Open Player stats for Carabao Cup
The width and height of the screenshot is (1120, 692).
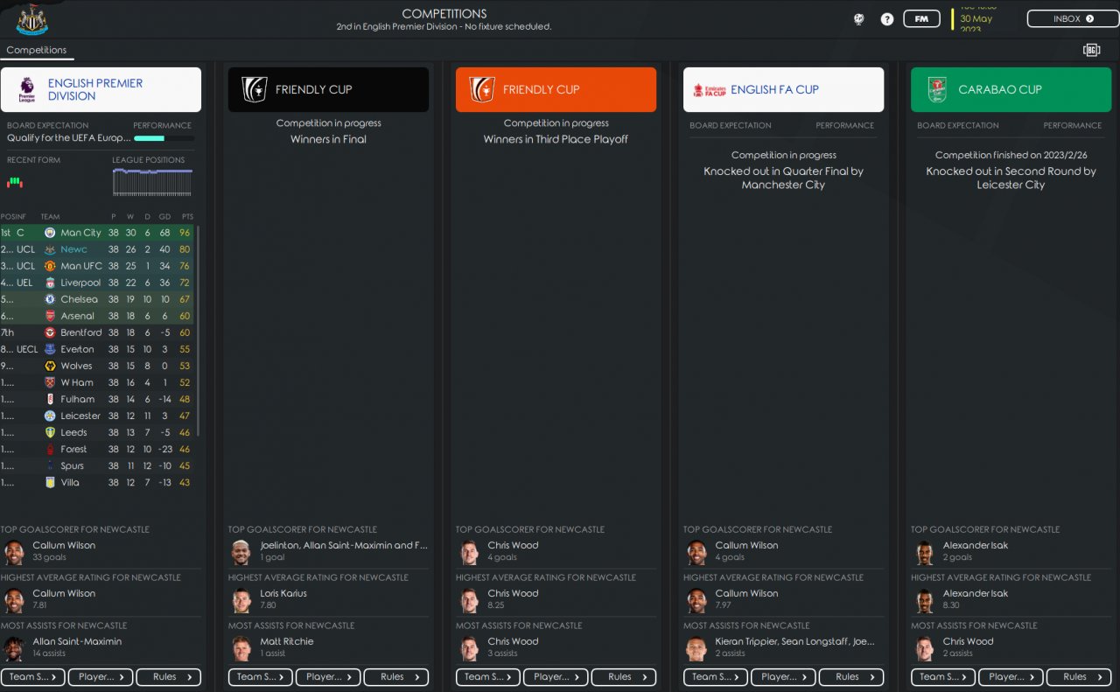pos(1011,677)
